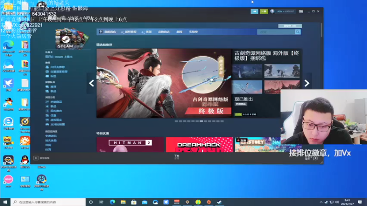The width and height of the screenshot is (367, 206).
Task: Select the first carousel page dot
Action: pyautogui.click(x=176, y=121)
